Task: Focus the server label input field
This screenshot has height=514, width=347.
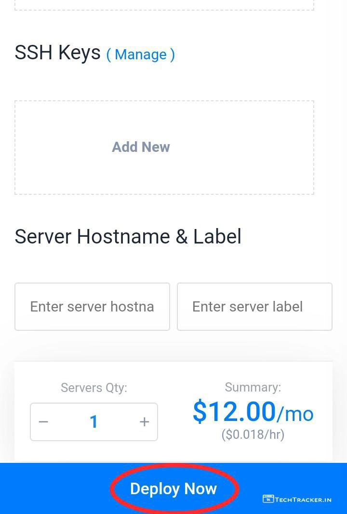Action: (x=254, y=307)
